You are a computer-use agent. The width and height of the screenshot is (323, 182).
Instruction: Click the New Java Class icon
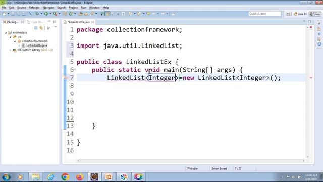click(x=71, y=14)
